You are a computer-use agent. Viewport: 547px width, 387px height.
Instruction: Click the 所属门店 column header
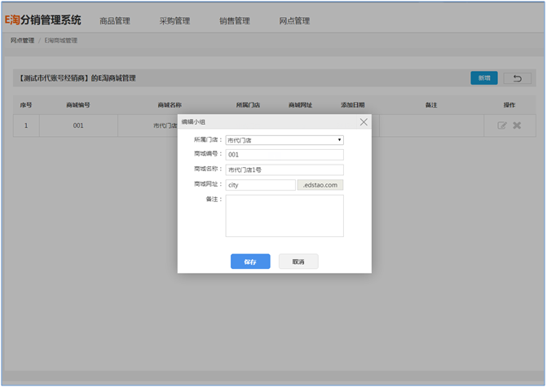coord(248,105)
